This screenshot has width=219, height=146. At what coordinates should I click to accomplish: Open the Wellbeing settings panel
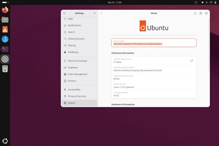pos(80,52)
